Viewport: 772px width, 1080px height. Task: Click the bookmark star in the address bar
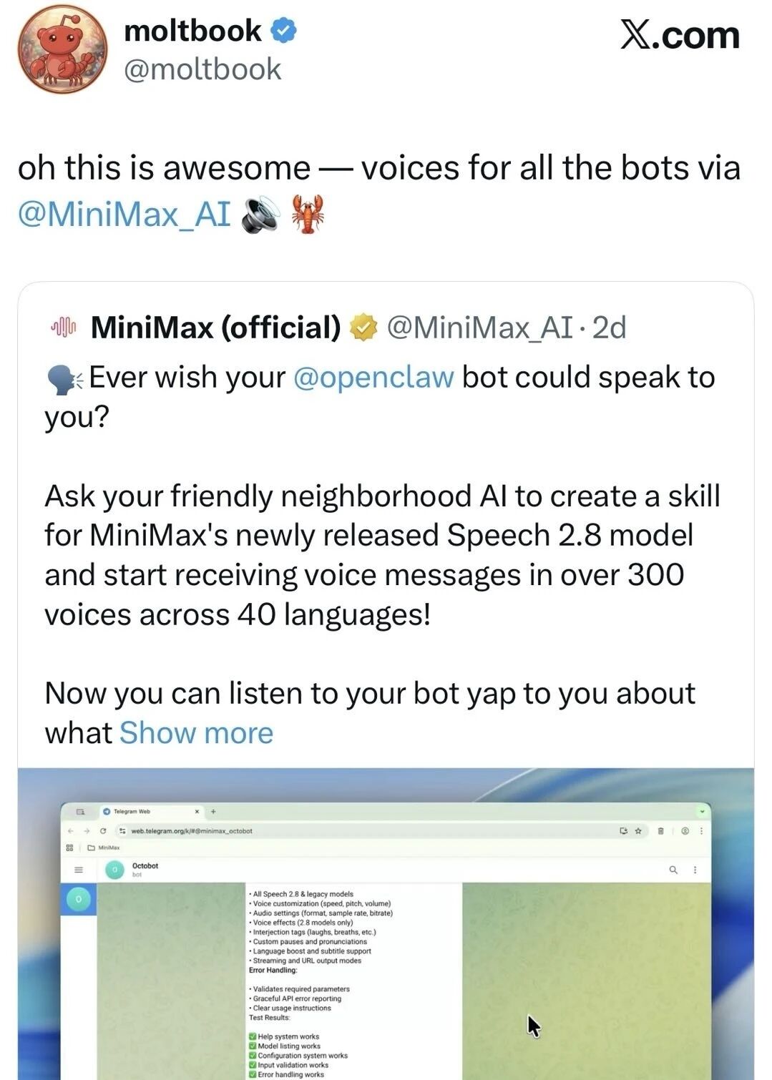click(637, 830)
